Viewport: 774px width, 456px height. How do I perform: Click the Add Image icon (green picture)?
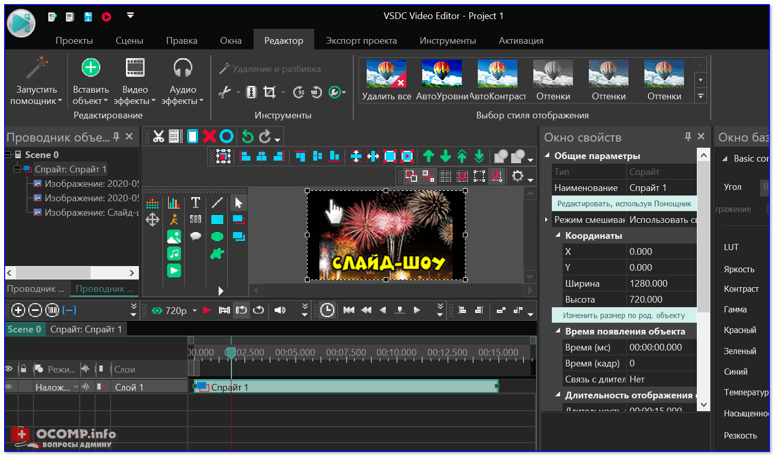(x=174, y=237)
